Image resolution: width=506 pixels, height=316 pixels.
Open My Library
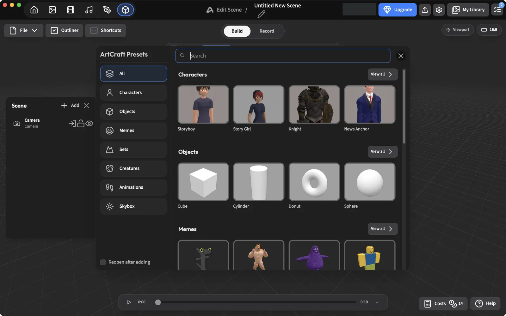click(x=468, y=10)
